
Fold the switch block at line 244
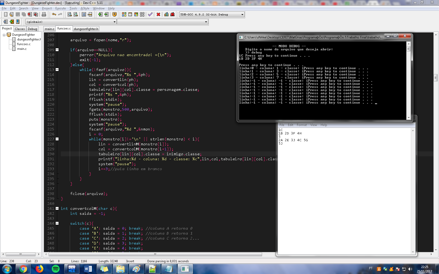(x=57, y=223)
